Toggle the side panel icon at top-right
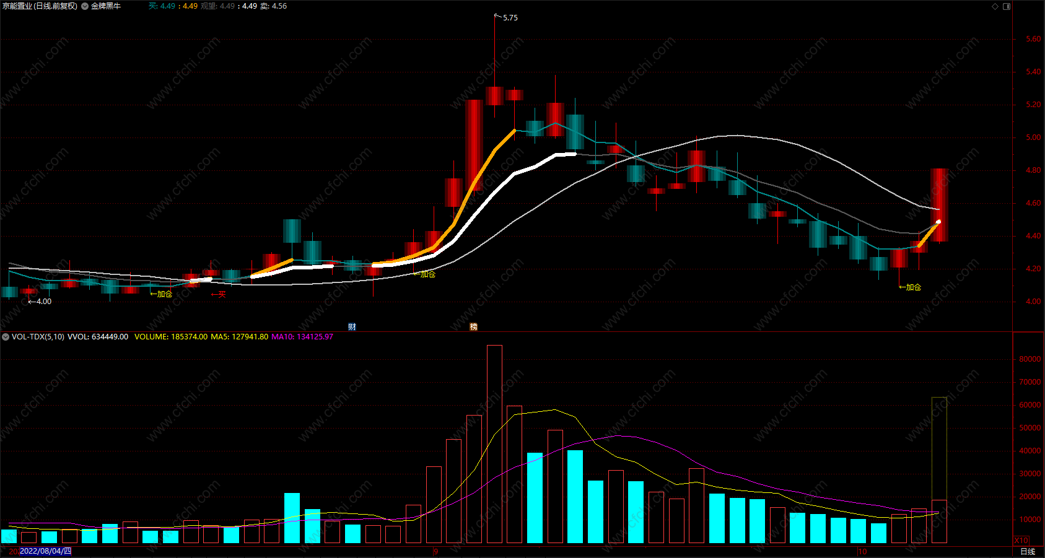 coord(1007,6)
